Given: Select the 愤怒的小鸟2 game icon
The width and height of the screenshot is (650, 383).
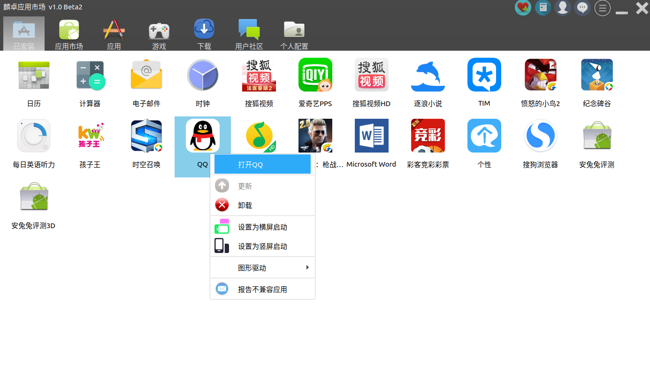Looking at the screenshot, I should 541,75.
